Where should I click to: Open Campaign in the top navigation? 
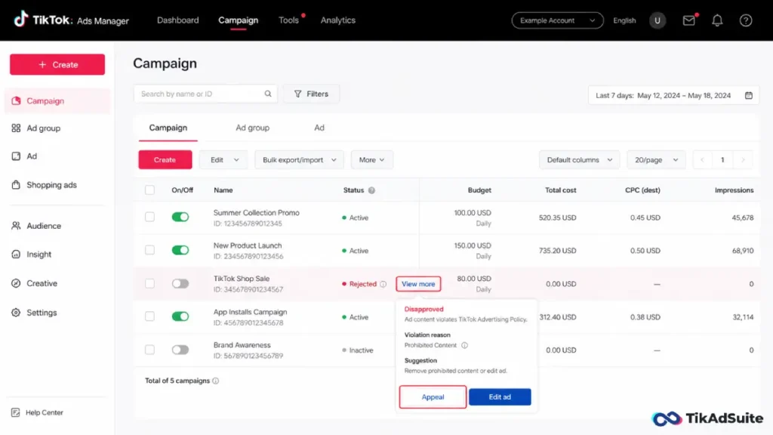click(x=238, y=20)
